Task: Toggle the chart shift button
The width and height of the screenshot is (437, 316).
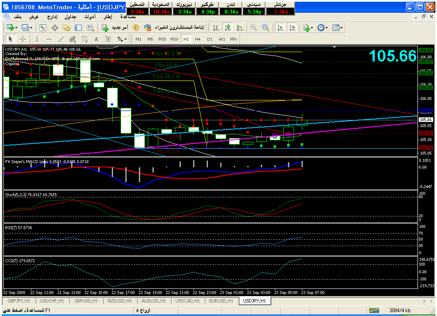Action: click(x=292, y=28)
